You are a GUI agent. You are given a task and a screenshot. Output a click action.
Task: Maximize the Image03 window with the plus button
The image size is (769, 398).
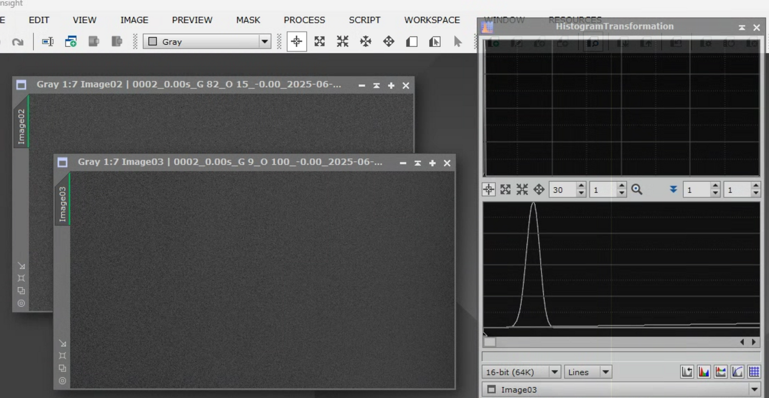432,163
